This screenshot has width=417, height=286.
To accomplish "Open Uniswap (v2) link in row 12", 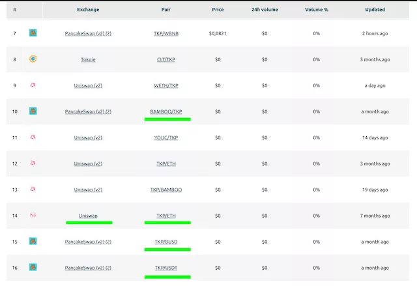I will pyautogui.click(x=88, y=164).
